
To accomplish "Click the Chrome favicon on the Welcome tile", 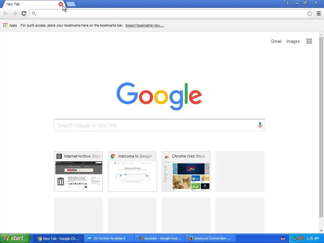I will tap(113, 156).
